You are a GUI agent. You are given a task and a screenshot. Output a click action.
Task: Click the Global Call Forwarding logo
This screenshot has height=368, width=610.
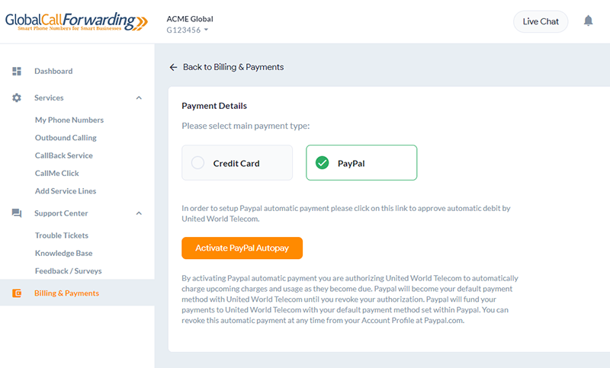click(x=76, y=21)
